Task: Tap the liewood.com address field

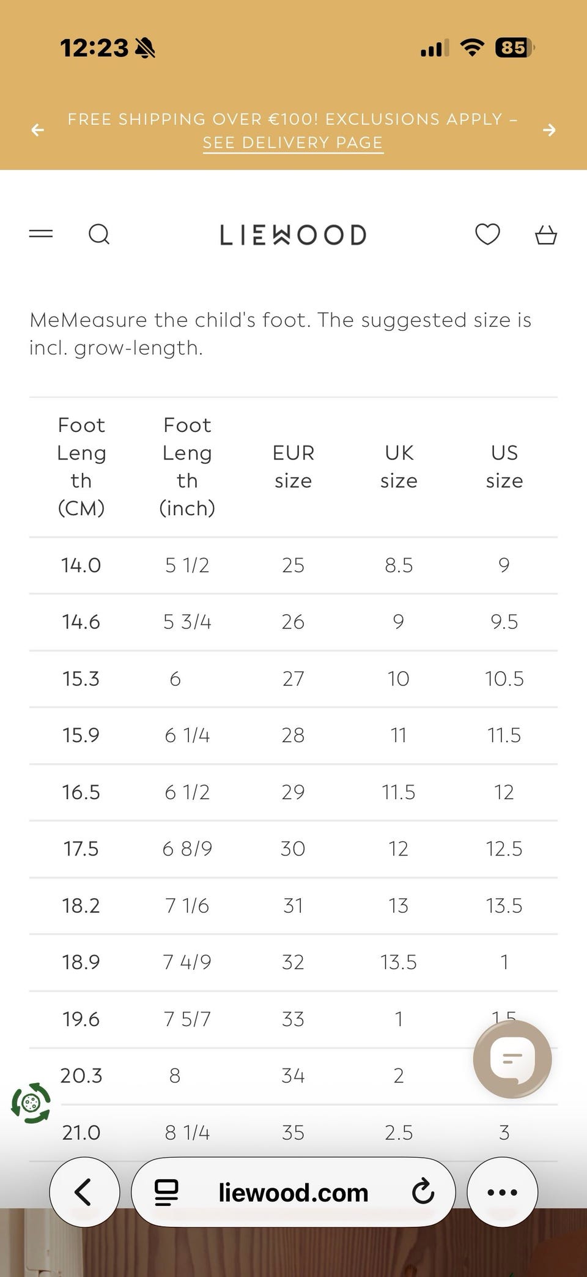Action: 293,1192
